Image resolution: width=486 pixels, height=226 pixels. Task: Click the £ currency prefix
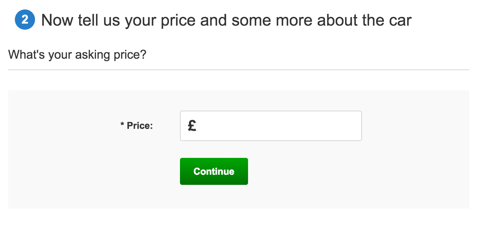[x=192, y=126]
